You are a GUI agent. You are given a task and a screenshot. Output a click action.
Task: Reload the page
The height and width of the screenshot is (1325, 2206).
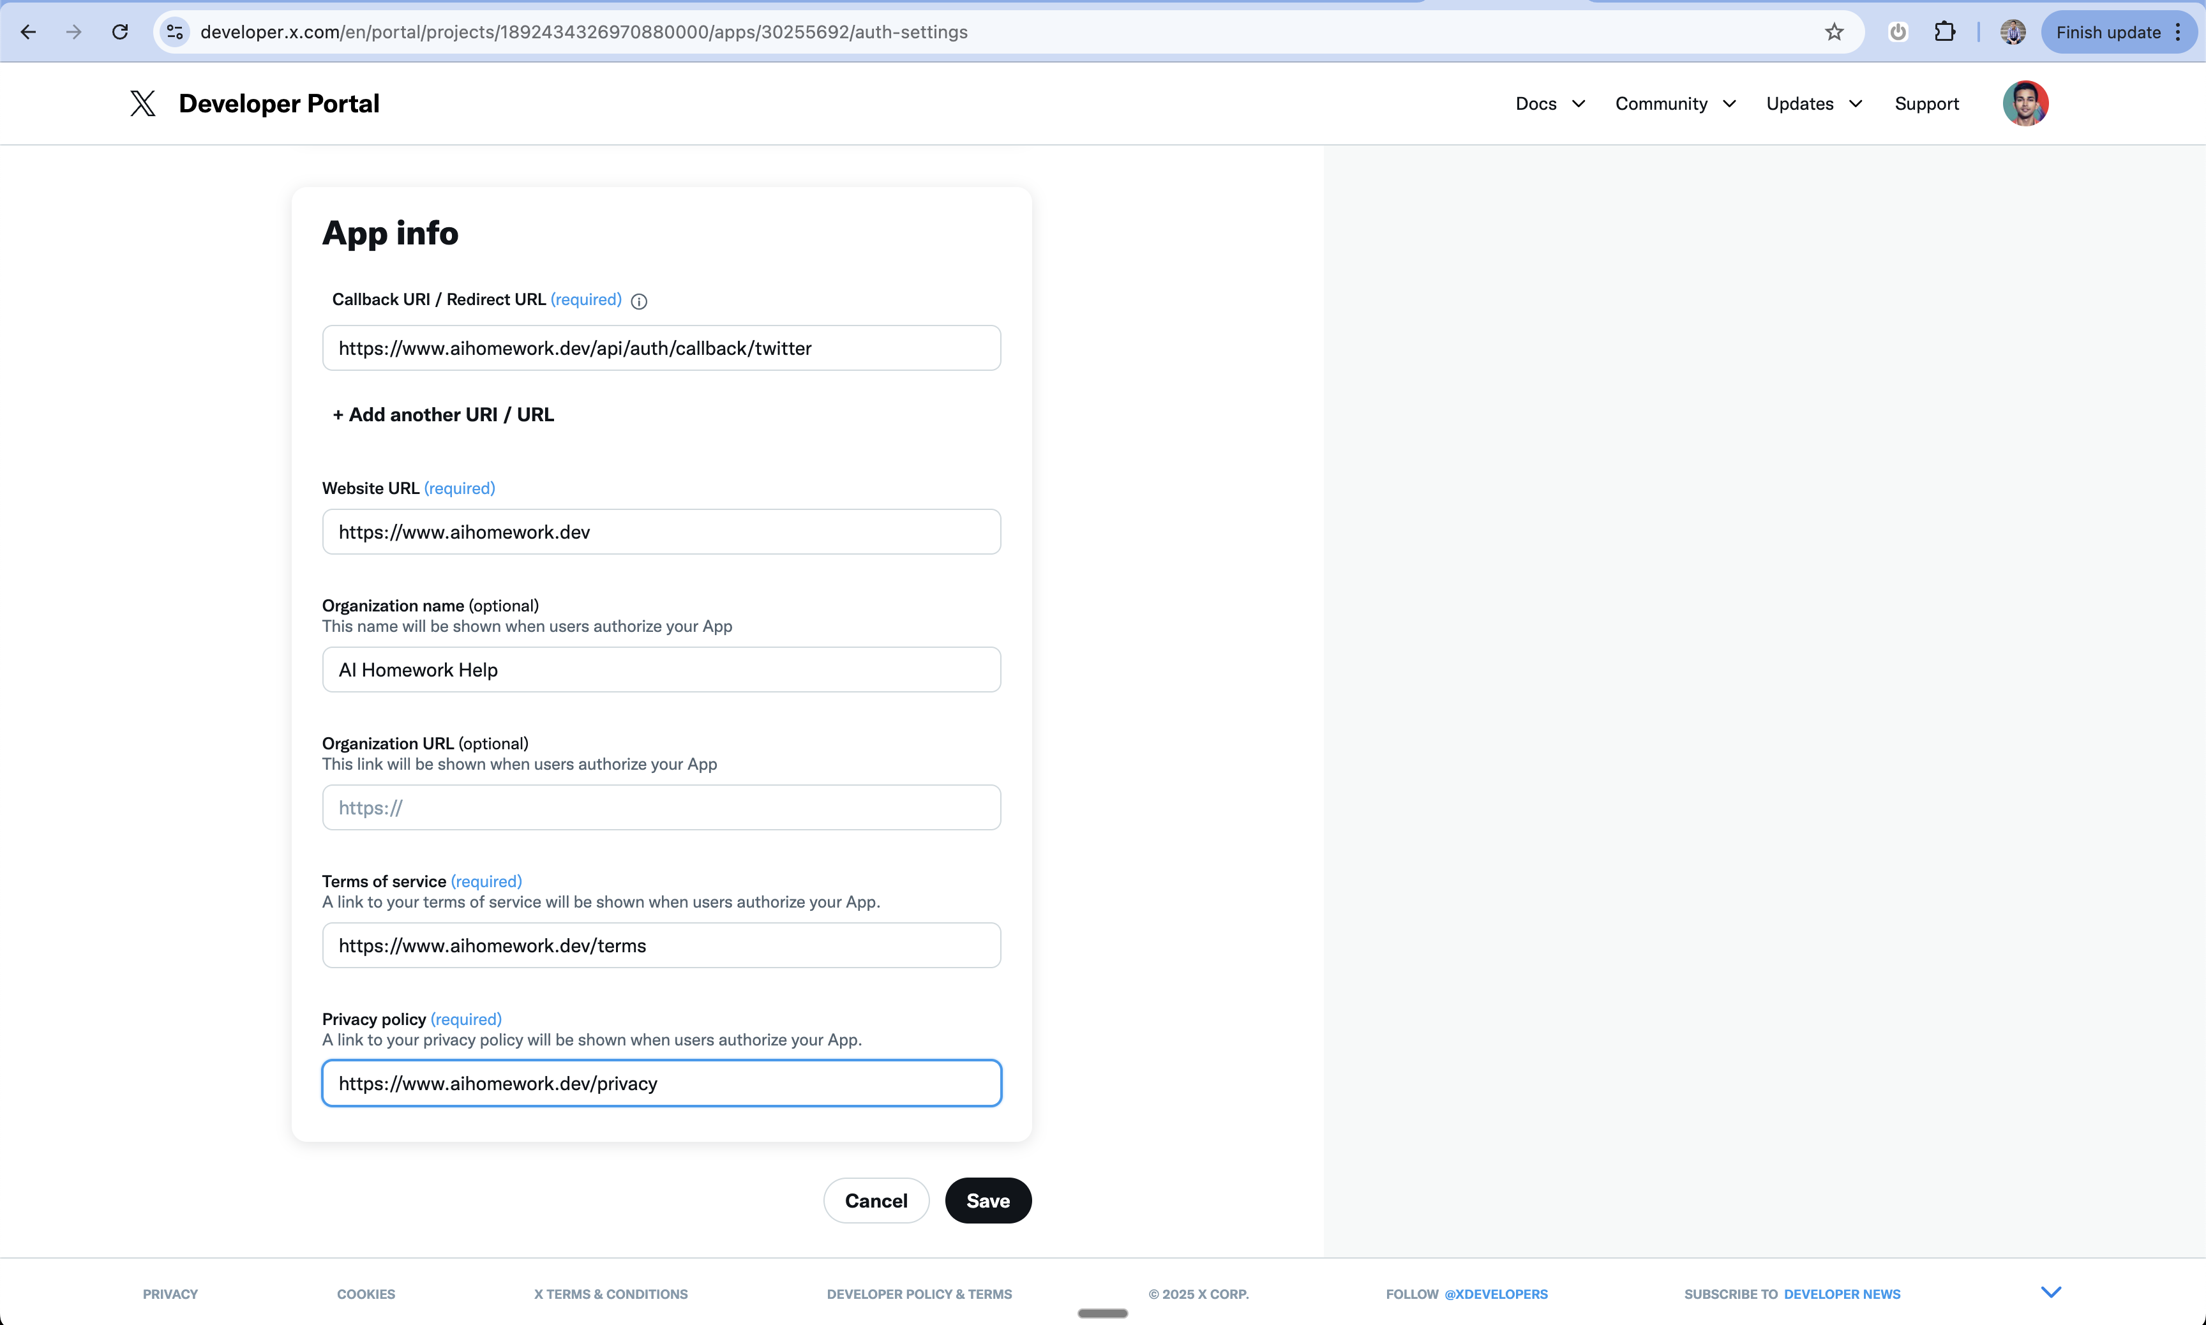pyautogui.click(x=119, y=32)
